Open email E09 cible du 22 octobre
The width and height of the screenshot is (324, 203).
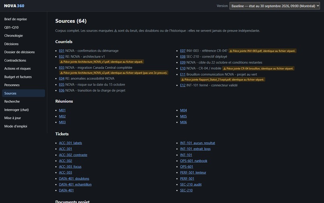(183, 62)
